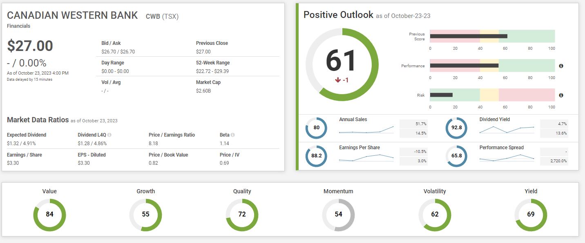Click the Expected Dividend value $1.32 / 4.91%

(x=20, y=144)
